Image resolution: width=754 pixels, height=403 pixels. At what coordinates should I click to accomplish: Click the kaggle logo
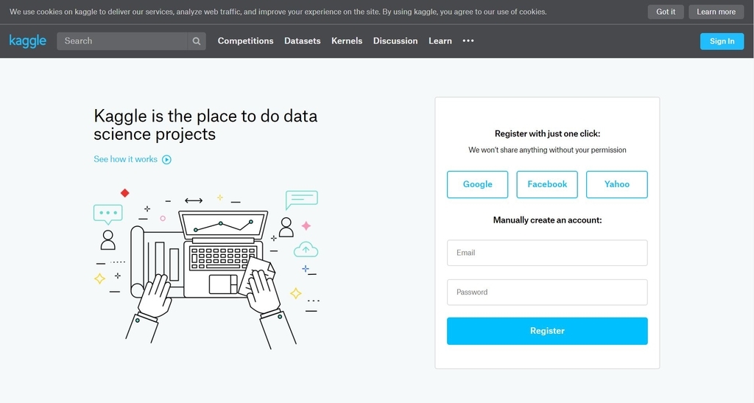coord(28,41)
